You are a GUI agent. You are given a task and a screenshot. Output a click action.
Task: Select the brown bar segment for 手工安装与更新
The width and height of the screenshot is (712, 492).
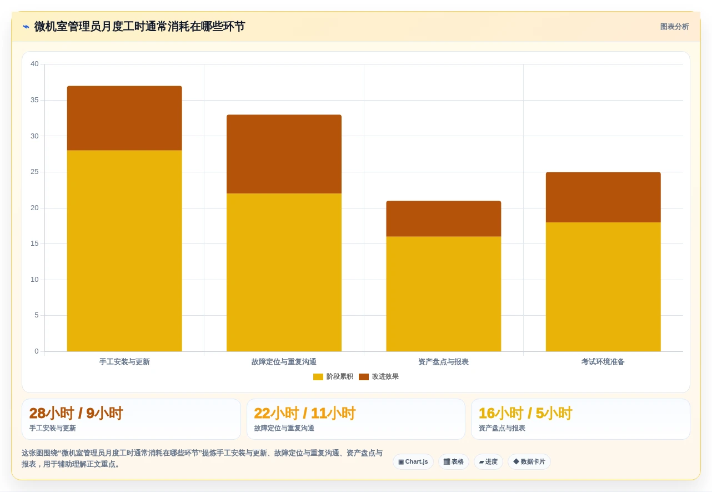tap(124, 118)
